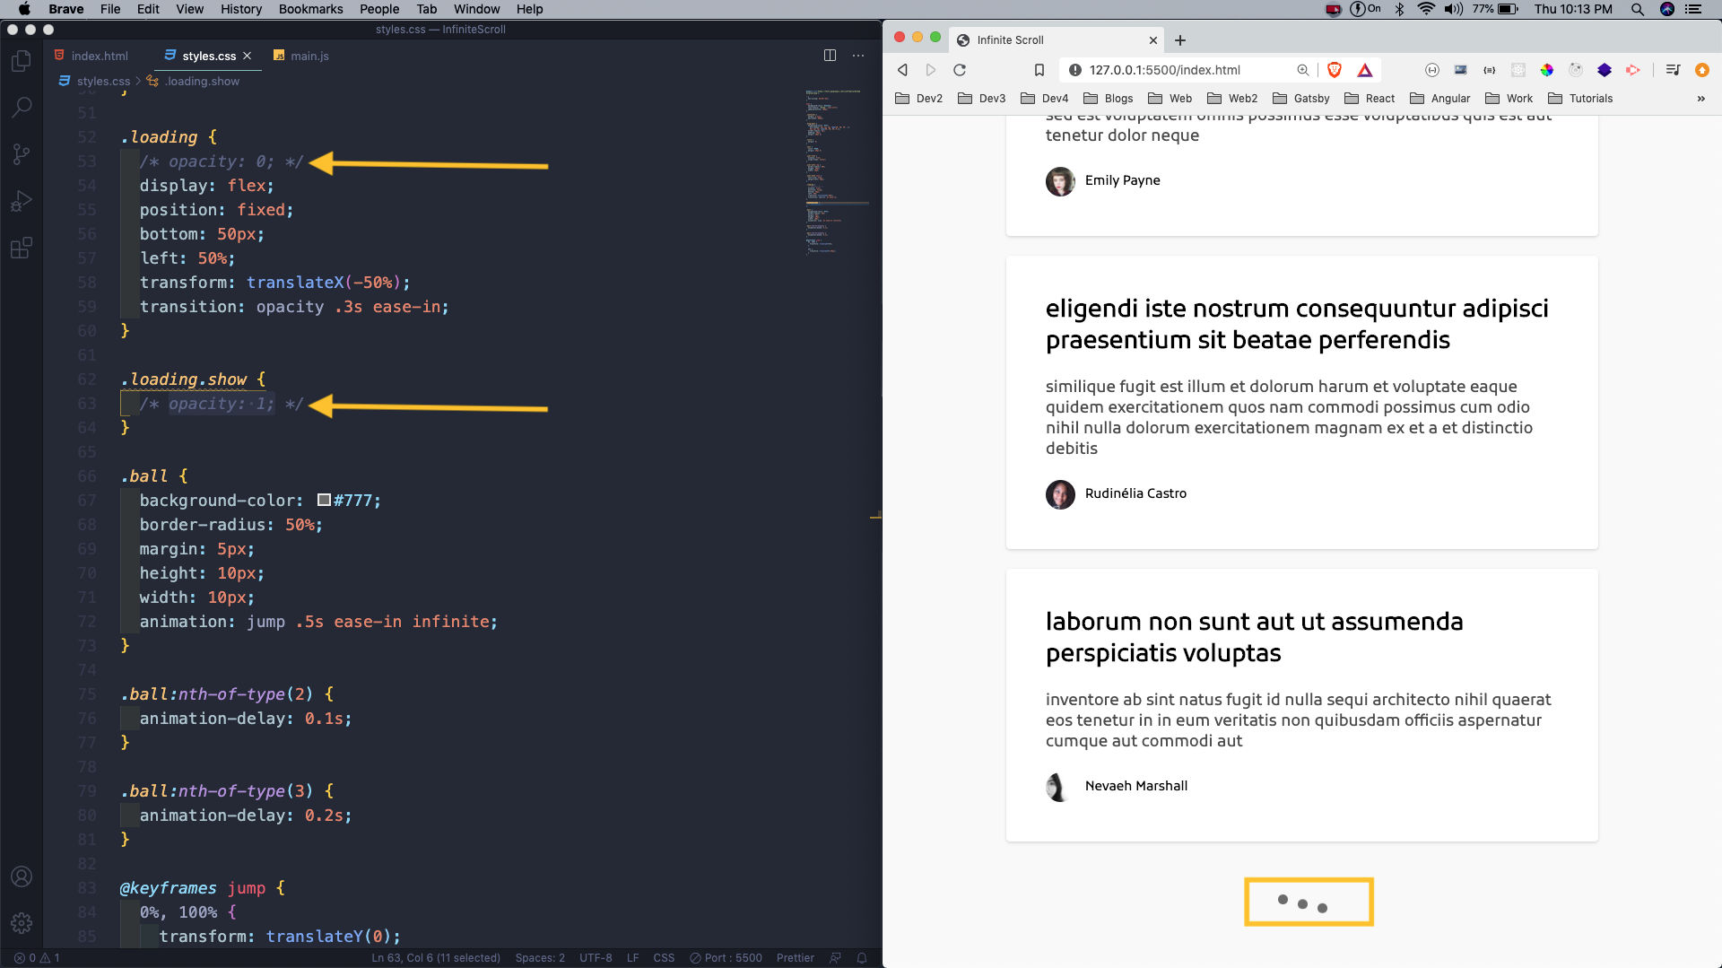
Task: Open Source Control view in activity bar
Action: tap(22, 154)
